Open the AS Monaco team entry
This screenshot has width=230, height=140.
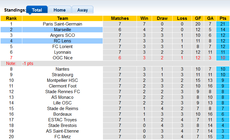point(62,97)
